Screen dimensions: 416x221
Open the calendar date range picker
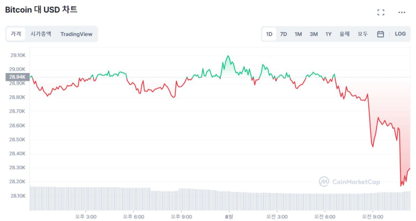(381, 34)
